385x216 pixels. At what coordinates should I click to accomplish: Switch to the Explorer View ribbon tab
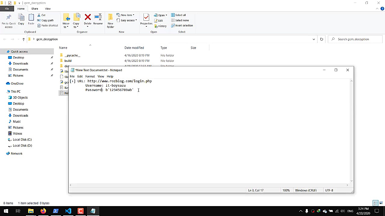pyautogui.click(x=48, y=9)
